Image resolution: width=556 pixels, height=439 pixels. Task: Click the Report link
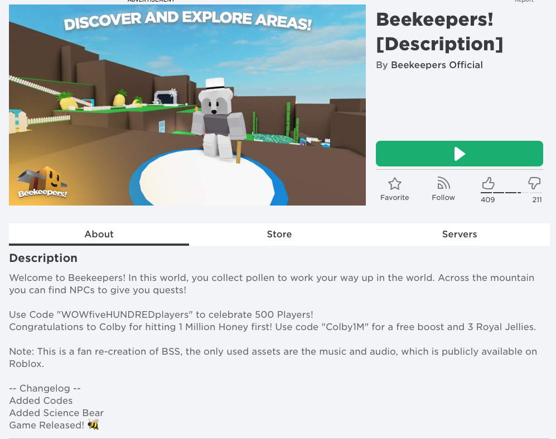524,1
